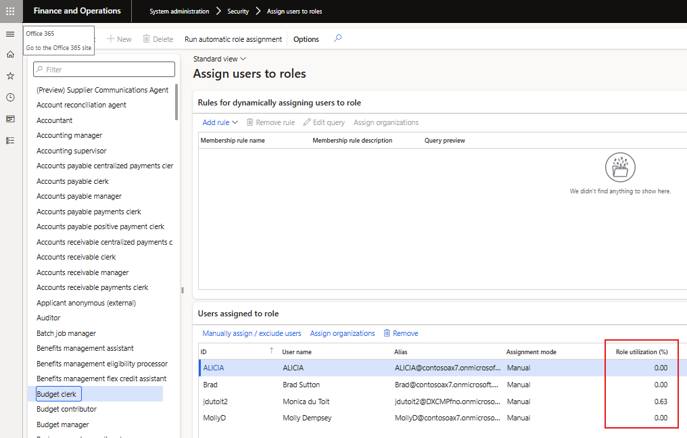Open the Office 365 app launcher

(9, 11)
